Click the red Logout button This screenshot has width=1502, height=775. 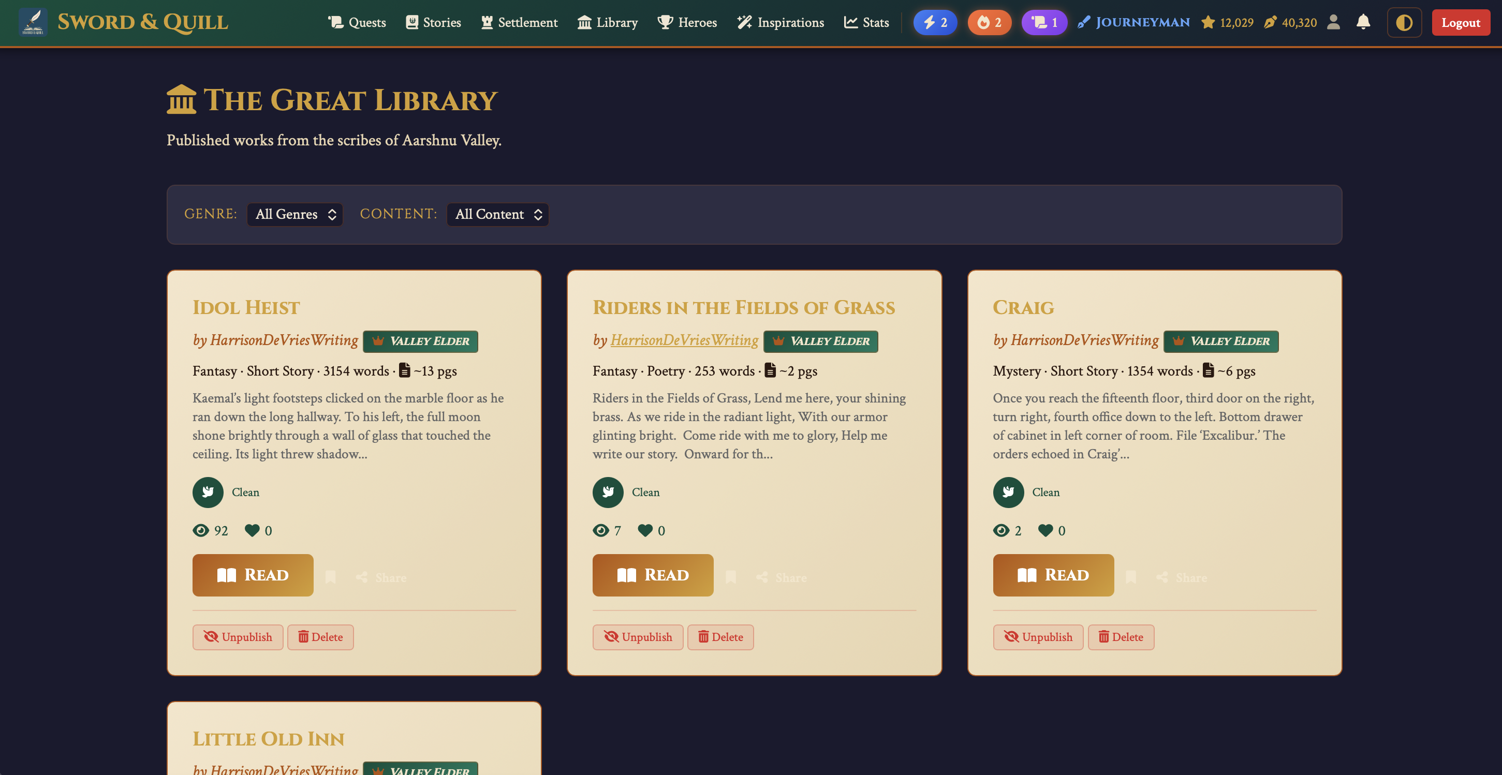click(x=1460, y=22)
